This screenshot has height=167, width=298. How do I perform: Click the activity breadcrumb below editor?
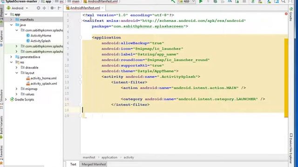click(129, 157)
